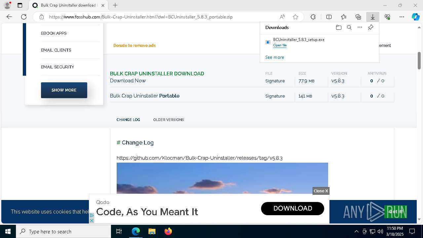Accept cookies with Got it button

(396, 212)
